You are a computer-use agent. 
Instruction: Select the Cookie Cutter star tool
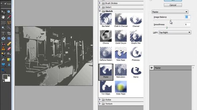[x=3, y=38]
